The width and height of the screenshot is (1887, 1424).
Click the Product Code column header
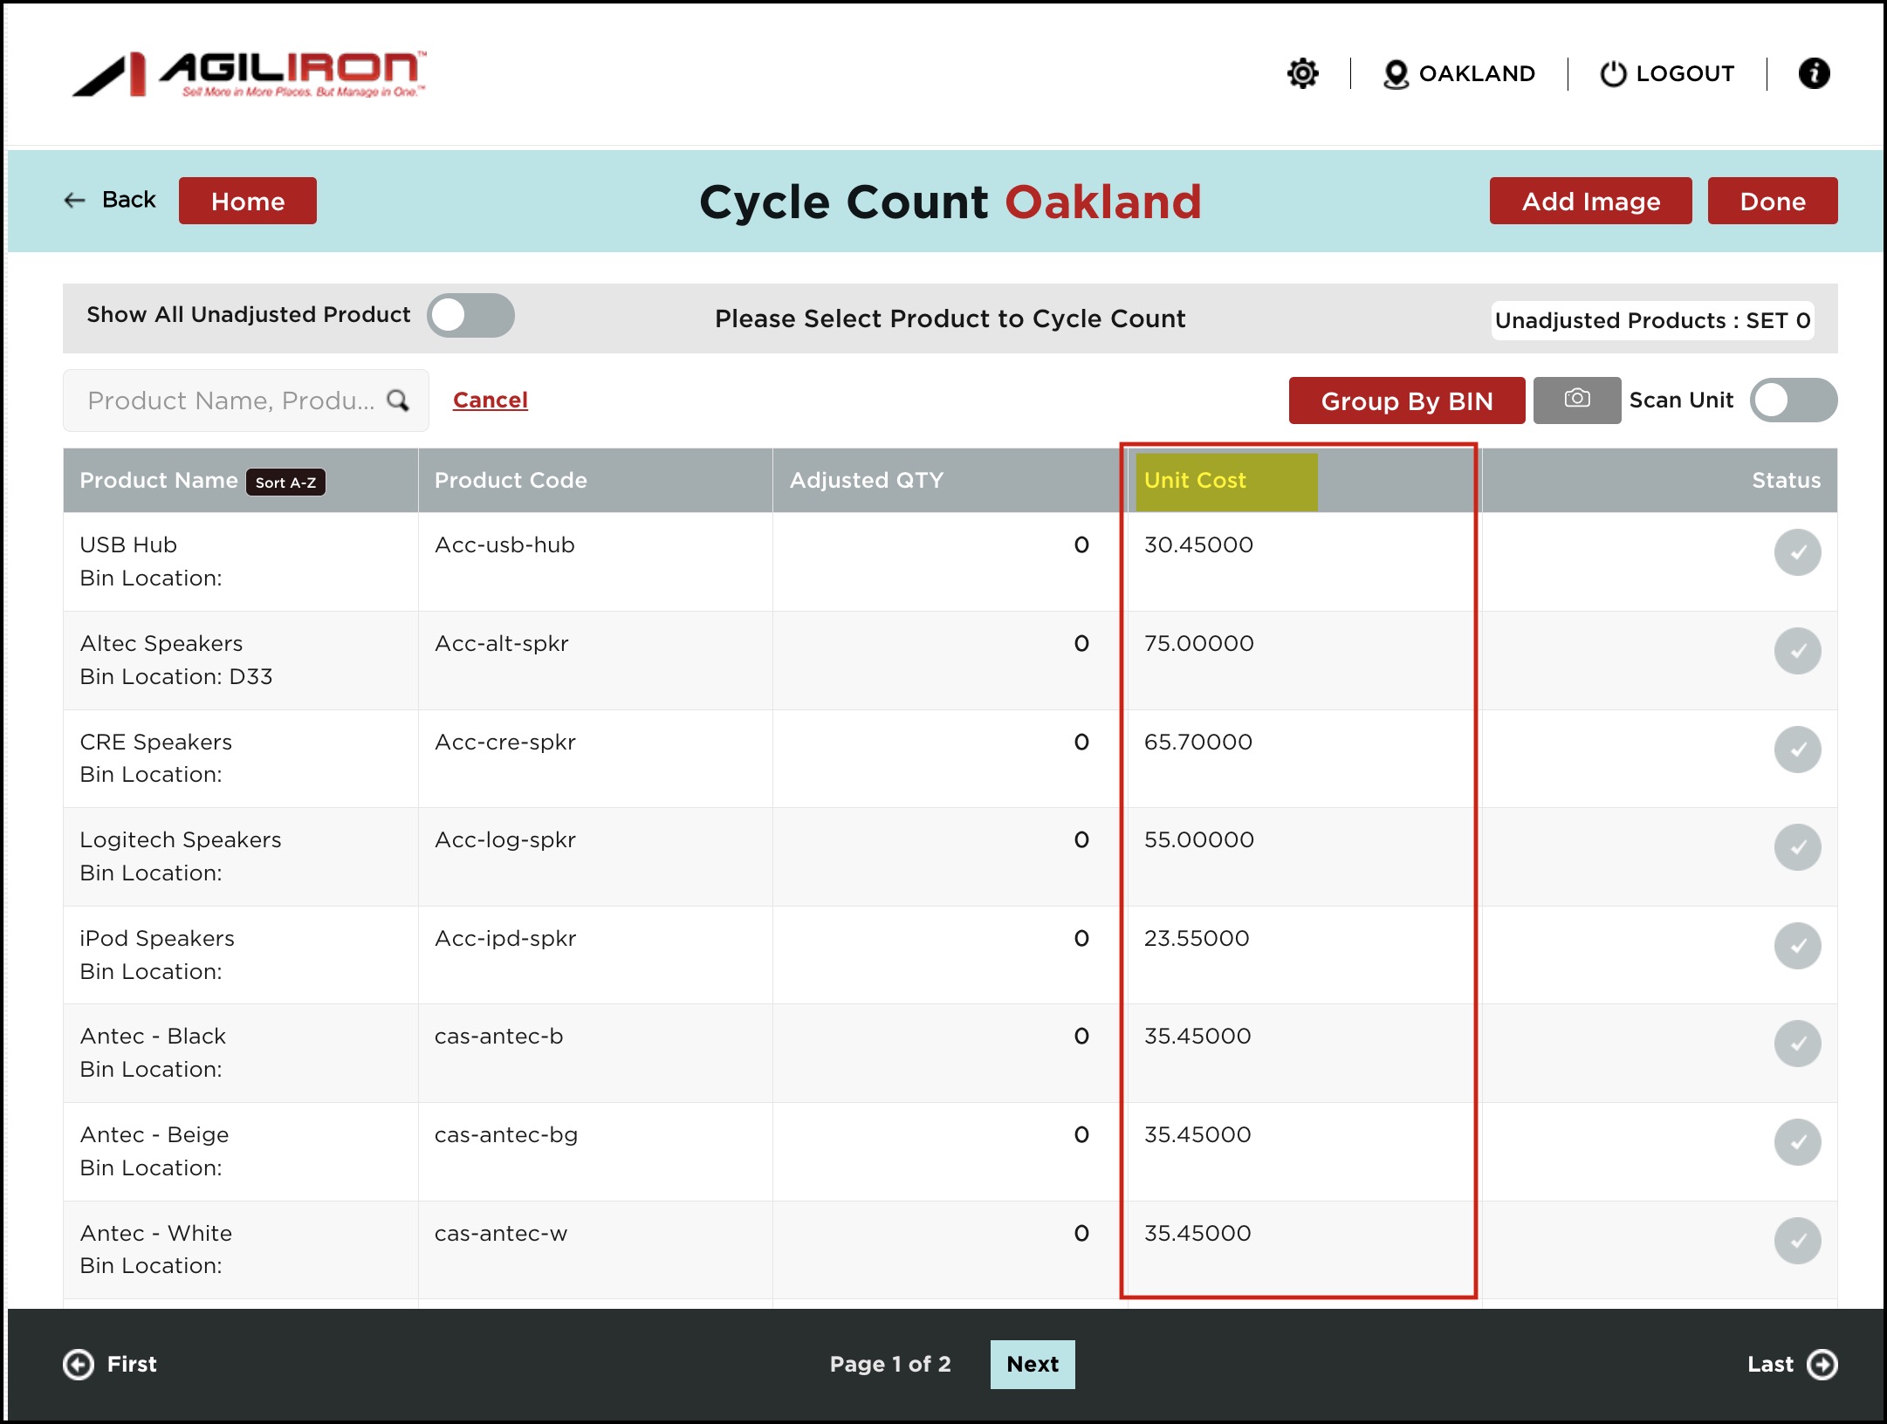pos(511,480)
